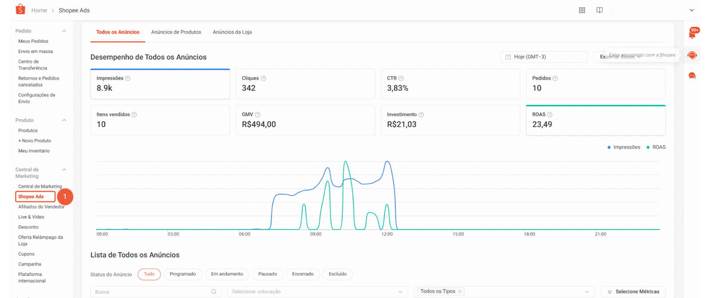The height and width of the screenshot is (298, 710).
Task: Remove the Todos os Tipos tag
Action: 460,291
